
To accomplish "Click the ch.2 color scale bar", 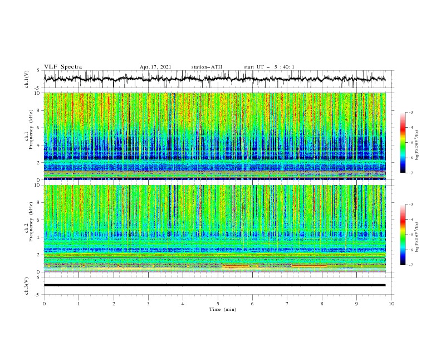I will click(403, 235).
